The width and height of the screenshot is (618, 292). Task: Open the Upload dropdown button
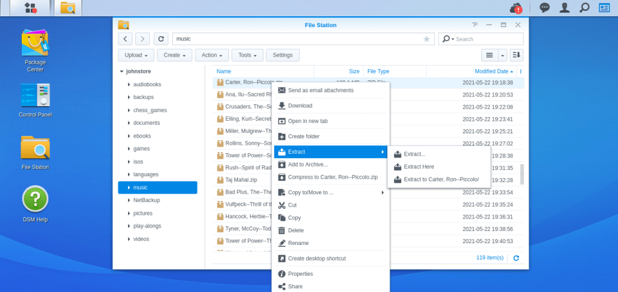tap(136, 55)
